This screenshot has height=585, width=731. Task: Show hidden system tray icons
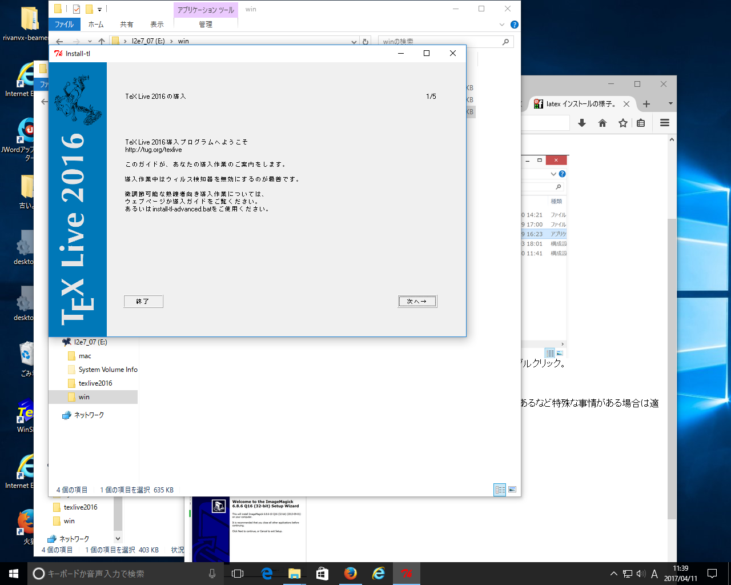click(x=613, y=574)
